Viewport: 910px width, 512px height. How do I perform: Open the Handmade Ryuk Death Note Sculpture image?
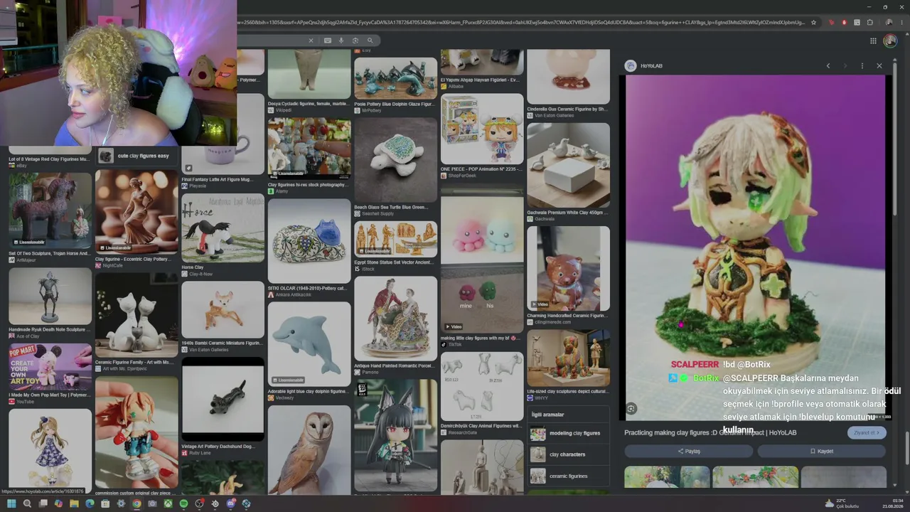pyautogui.click(x=50, y=297)
